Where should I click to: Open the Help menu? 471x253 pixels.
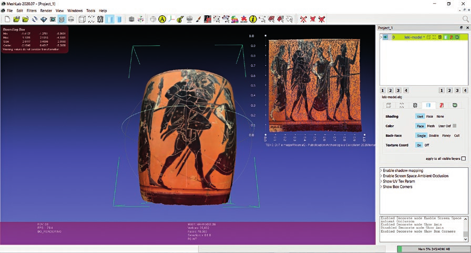pyautogui.click(x=103, y=11)
